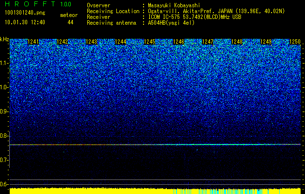
Task: Click the 'meteor' label
Action: (x=69, y=15)
